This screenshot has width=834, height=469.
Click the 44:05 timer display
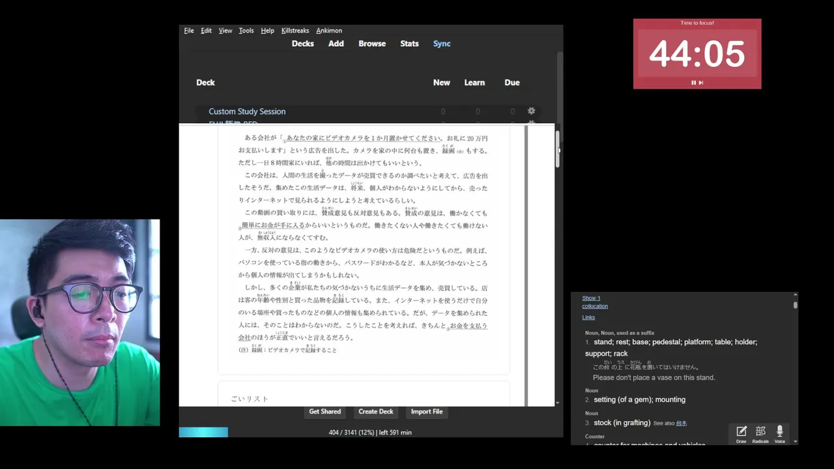[x=697, y=53]
